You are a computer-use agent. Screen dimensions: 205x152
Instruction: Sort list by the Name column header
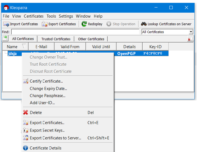point(12,47)
